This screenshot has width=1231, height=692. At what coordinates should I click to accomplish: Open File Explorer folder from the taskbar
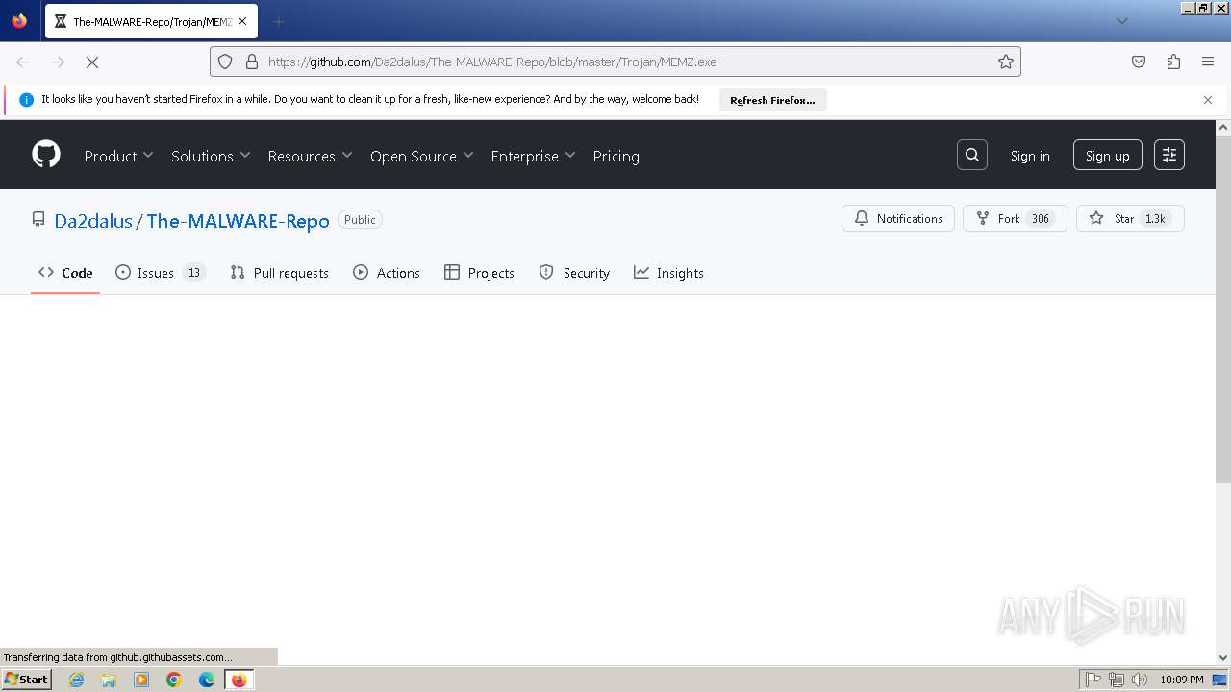click(x=109, y=680)
